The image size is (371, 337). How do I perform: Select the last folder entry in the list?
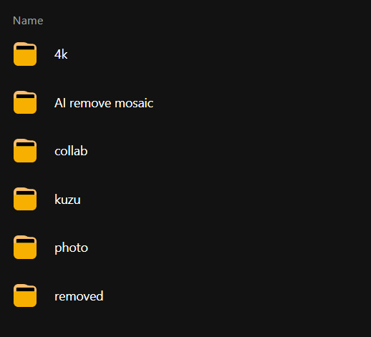tap(185, 296)
